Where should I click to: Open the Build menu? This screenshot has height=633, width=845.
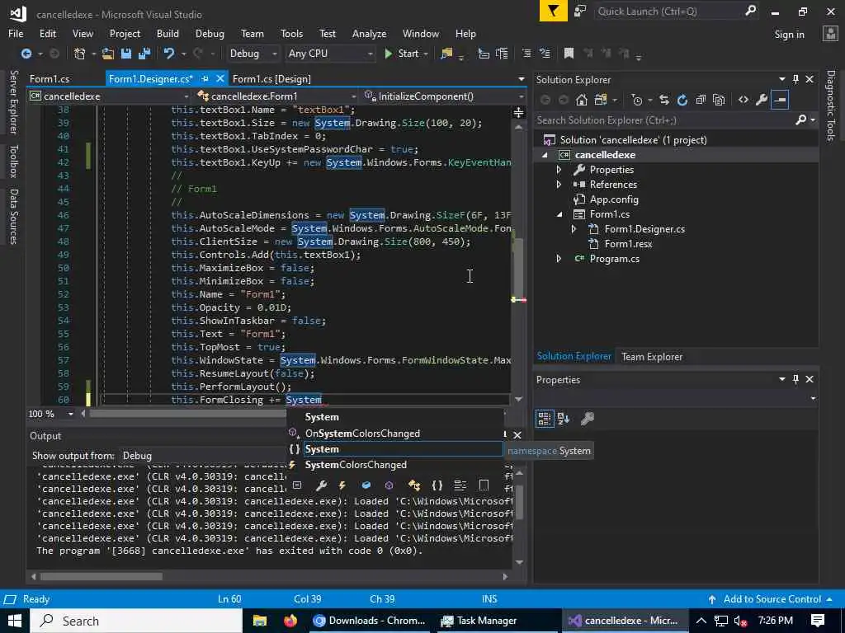[168, 33]
